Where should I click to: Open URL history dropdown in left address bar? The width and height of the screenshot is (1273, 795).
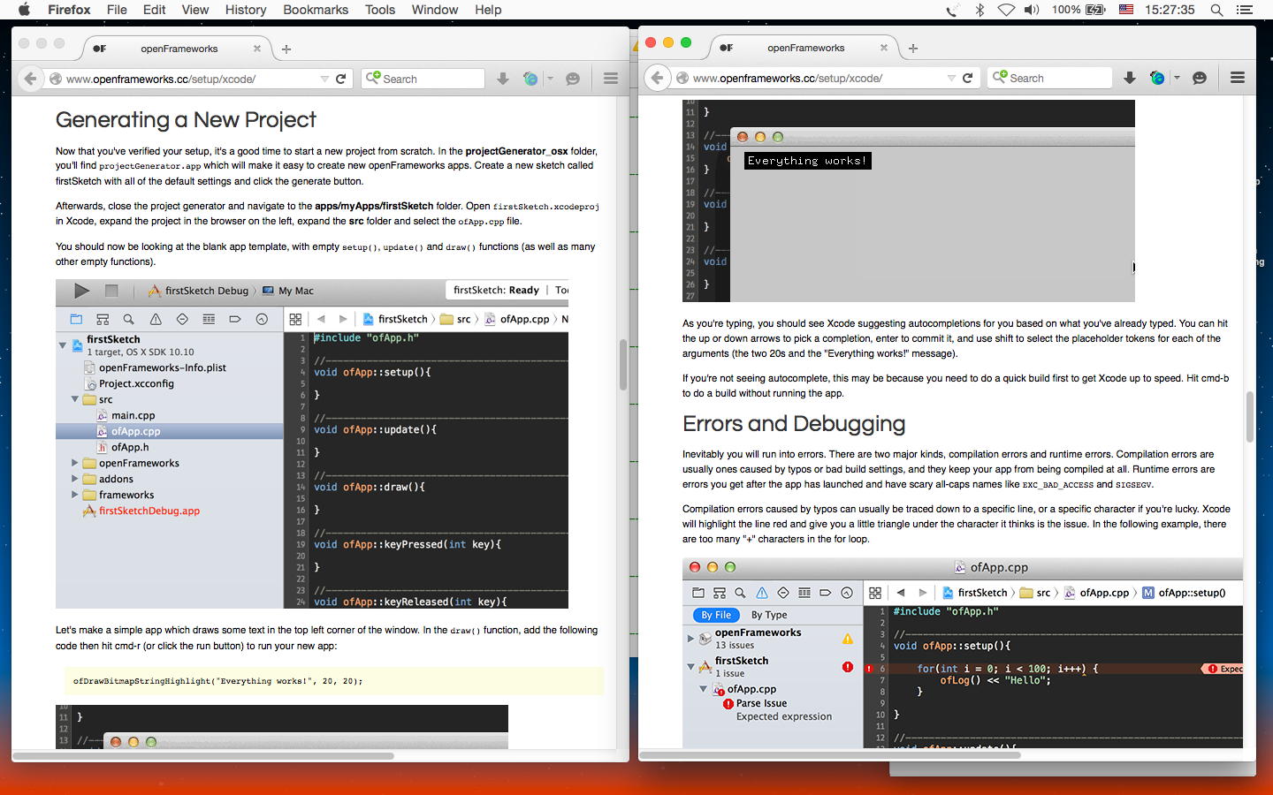pos(324,79)
